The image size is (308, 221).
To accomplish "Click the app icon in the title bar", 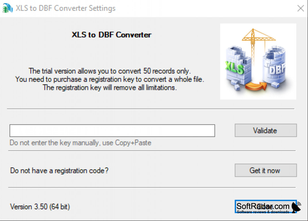I will click(x=7, y=8).
